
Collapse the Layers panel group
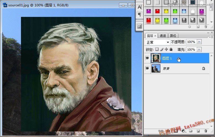tap(208, 33)
